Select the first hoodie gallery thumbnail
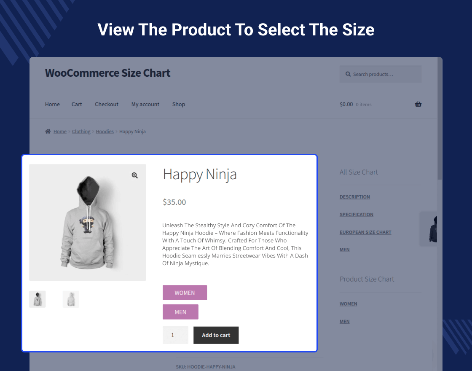The height and width of the screenshot is (371, 472). pyautogui.click(x=38, y=299)
